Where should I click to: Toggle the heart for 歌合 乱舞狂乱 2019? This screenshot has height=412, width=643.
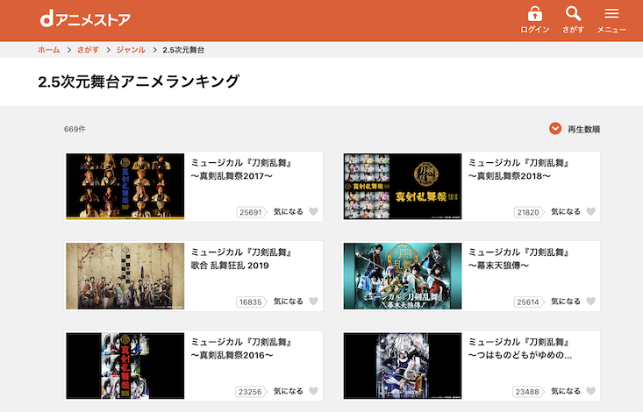(x=314, y=302)
